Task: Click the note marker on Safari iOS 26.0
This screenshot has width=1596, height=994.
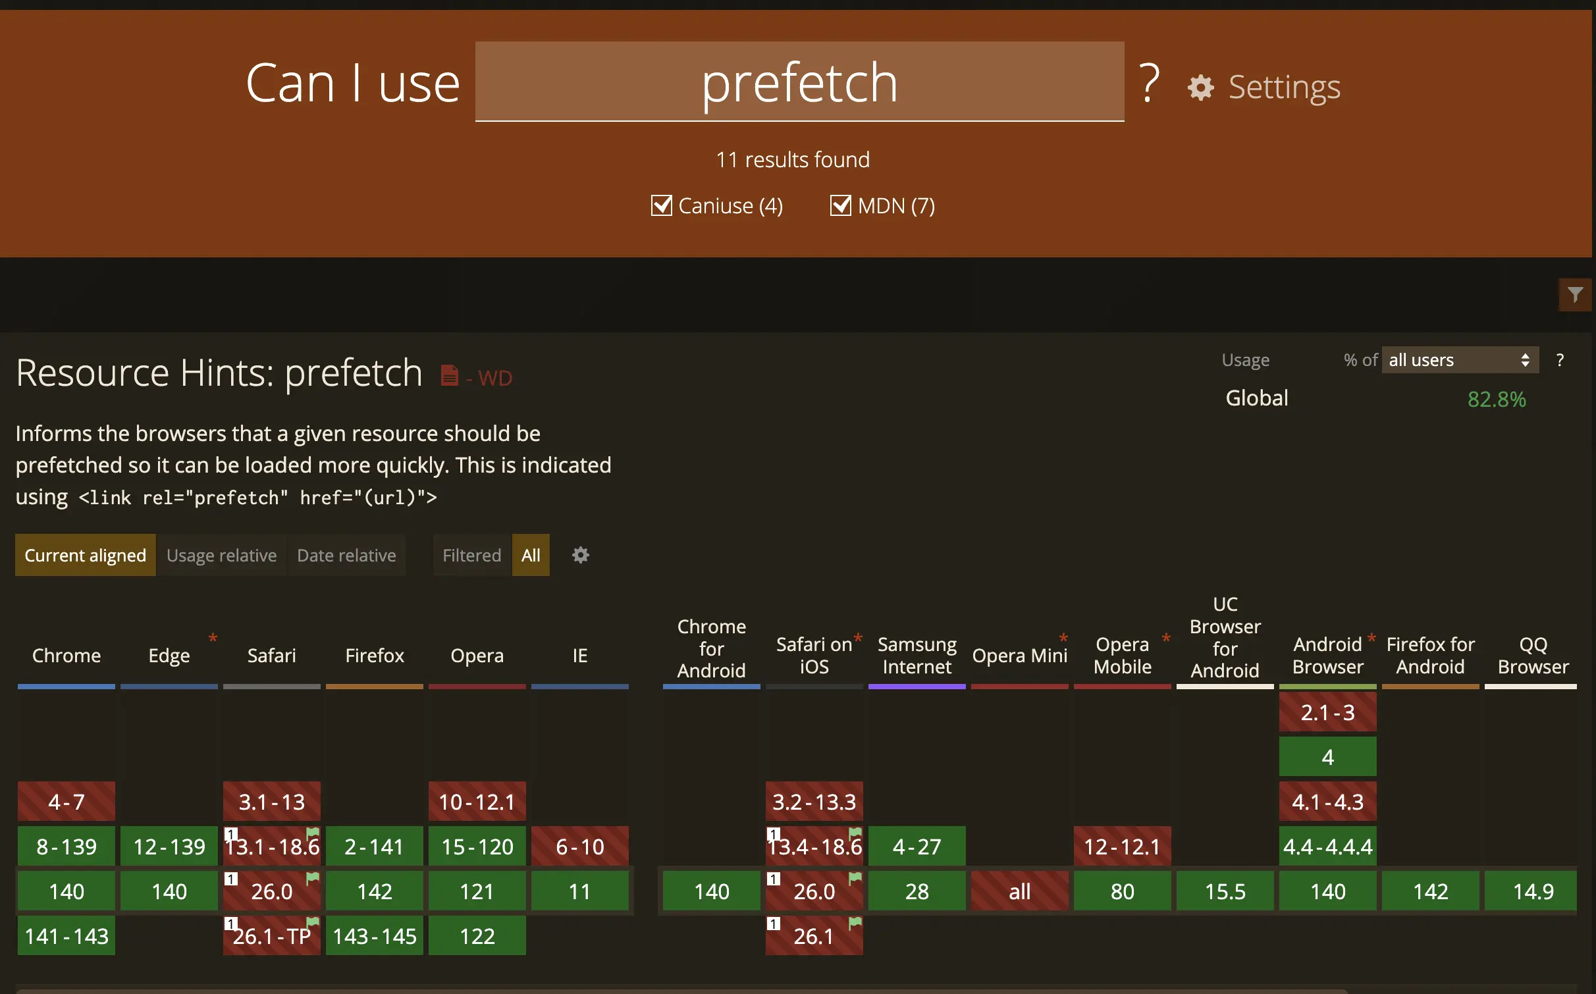Action: (x=774, y=877)
